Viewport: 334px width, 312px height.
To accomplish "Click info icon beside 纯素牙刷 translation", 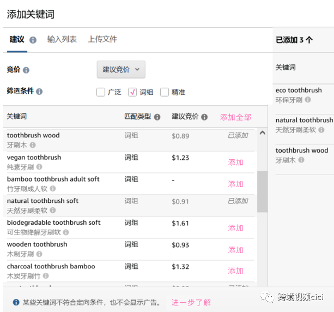I will [39, 167].
